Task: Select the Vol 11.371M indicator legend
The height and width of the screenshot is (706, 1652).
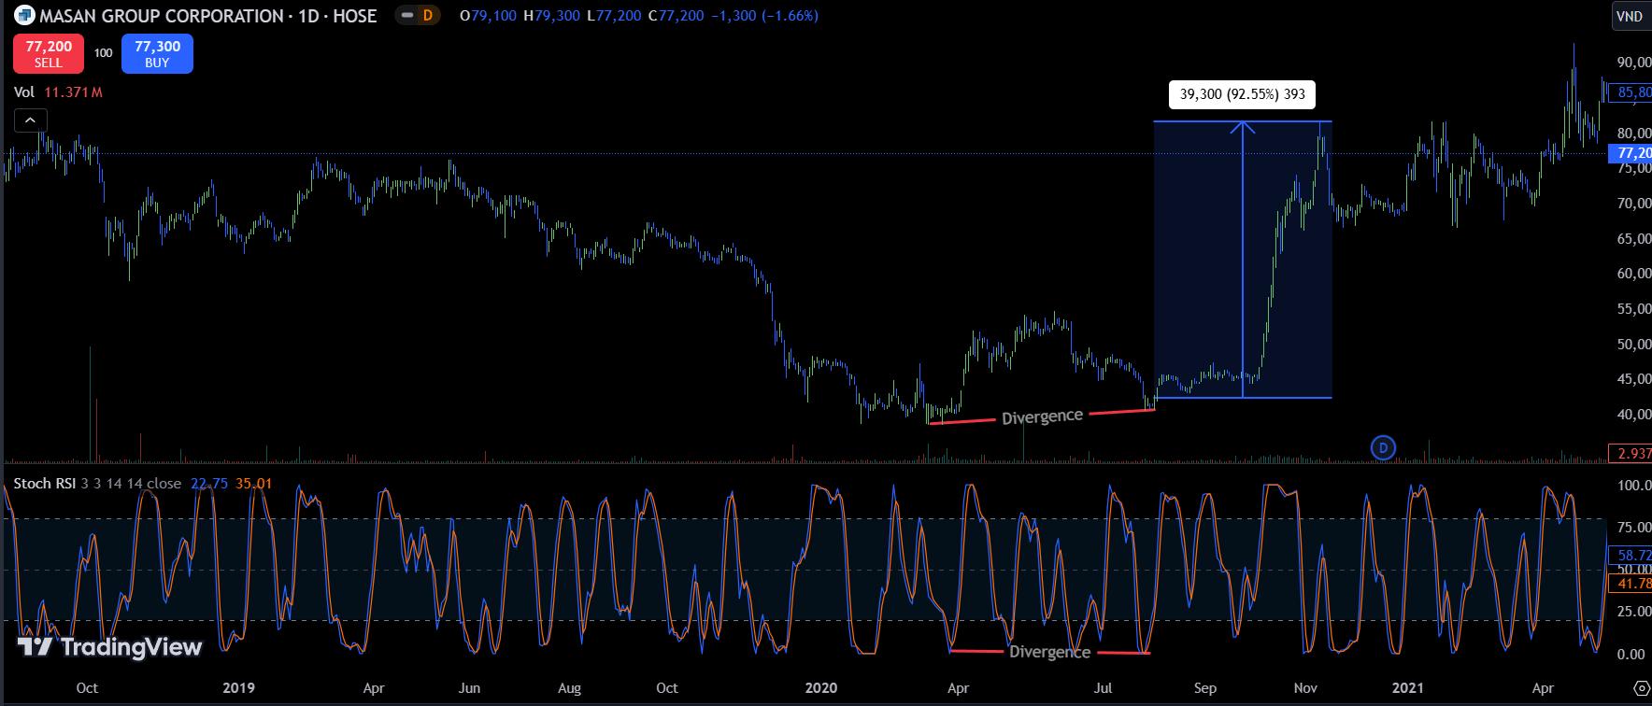Action: 58,92
